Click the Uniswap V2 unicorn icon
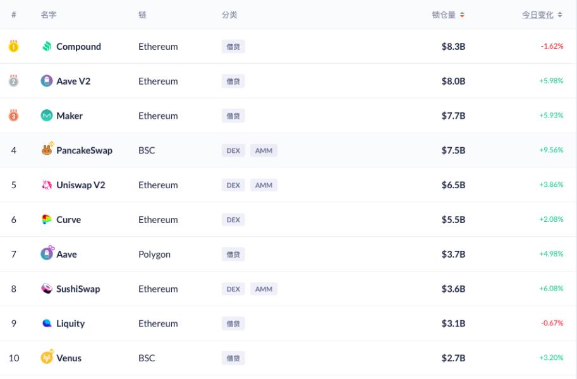The image size is (577, 379). pyautogui.click(x=47, y=185)
